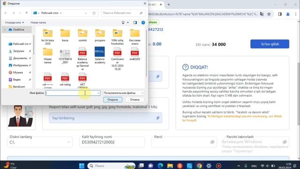The image size is (300, 169).
Task: Select OneDrive in navigation pane
Action: click(19, 30)
